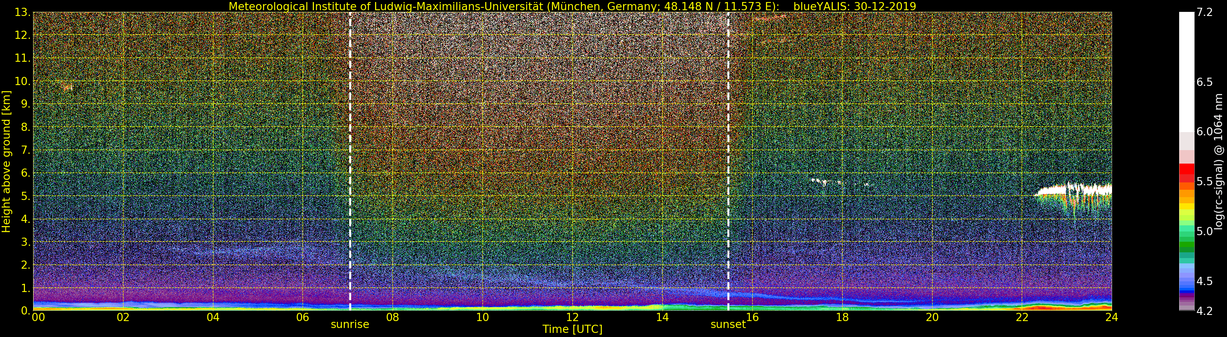Click the time-axis tick label "22"

coord(1022,317)
